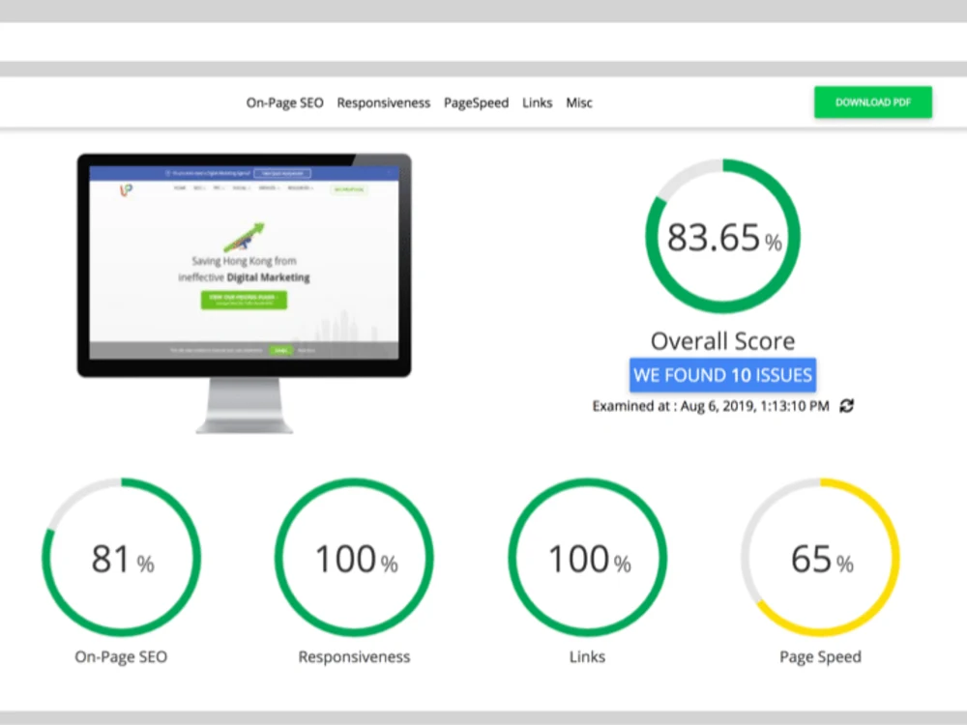Image resolution: width=967 pixels, height=725 pixels.
Task: Click the Links label below the gauge
Action: (x=587, y=657)
